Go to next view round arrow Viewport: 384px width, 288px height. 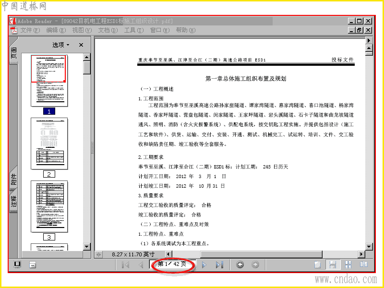click(x=255, y=265)
